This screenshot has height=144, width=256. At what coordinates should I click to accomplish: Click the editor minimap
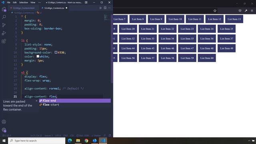coord(106,17)
